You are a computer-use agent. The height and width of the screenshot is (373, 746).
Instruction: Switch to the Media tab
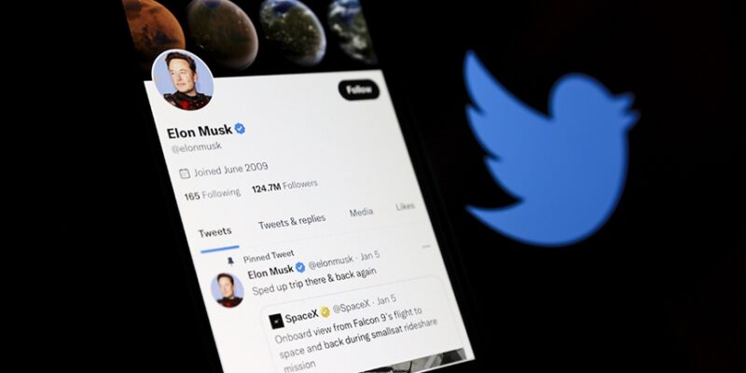point(361,213)
